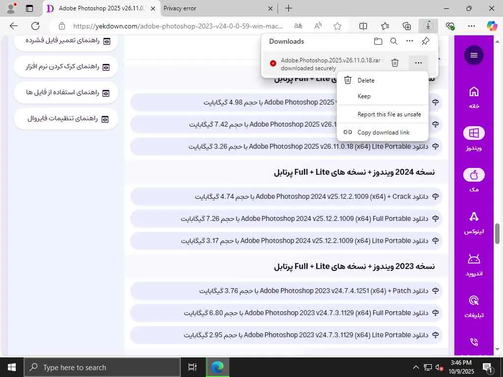Open split screen icon
The height and width of the screenshot is (377, 503).
point(363,26)
